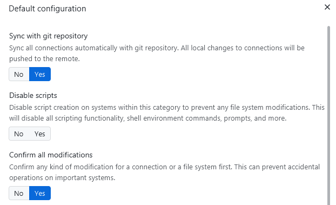336x205 pixels.
Task: Select Yes under Confirm all modifications
Action: (40, 193)
